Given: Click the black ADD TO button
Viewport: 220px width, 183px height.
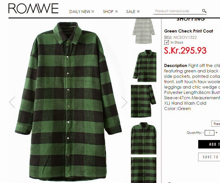Looking at the screenshot, I should 209,144.
